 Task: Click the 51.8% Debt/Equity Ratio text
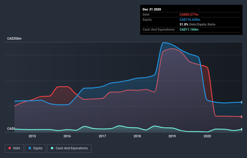198,24
